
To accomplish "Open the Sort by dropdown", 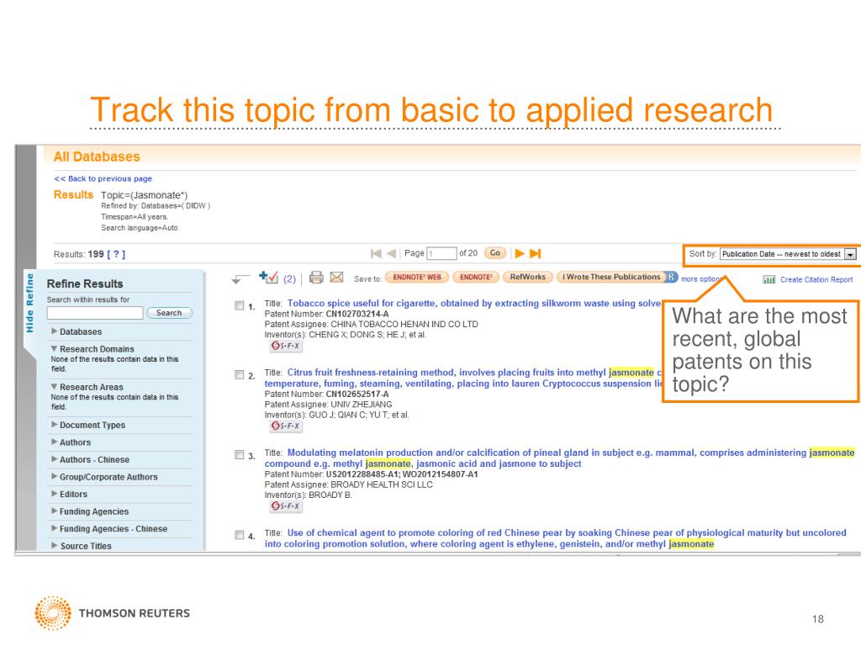I will click(788, 254).
